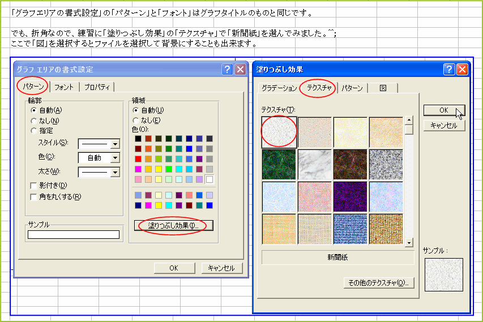
Task: Select the newspaper (新聞紙) texture thumbnail
Action: coord(279,132)
